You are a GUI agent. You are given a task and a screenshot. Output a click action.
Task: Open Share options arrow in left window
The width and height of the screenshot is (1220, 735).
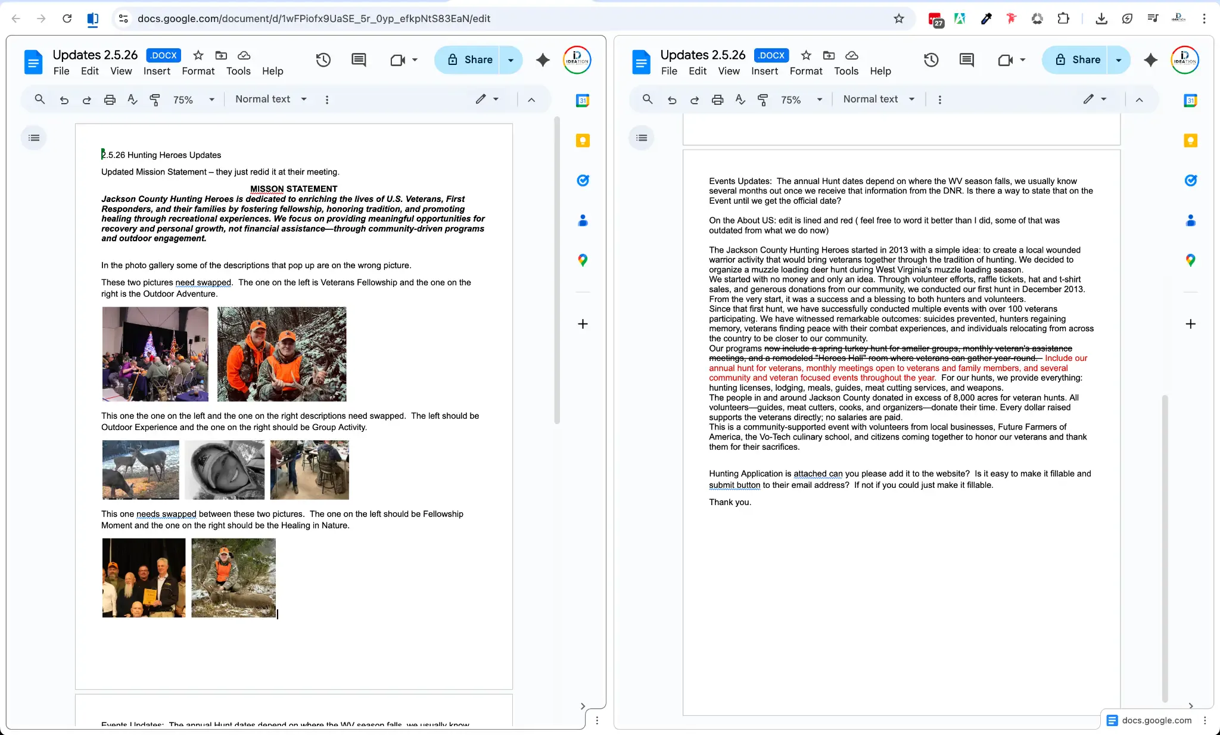coord(511,60)
